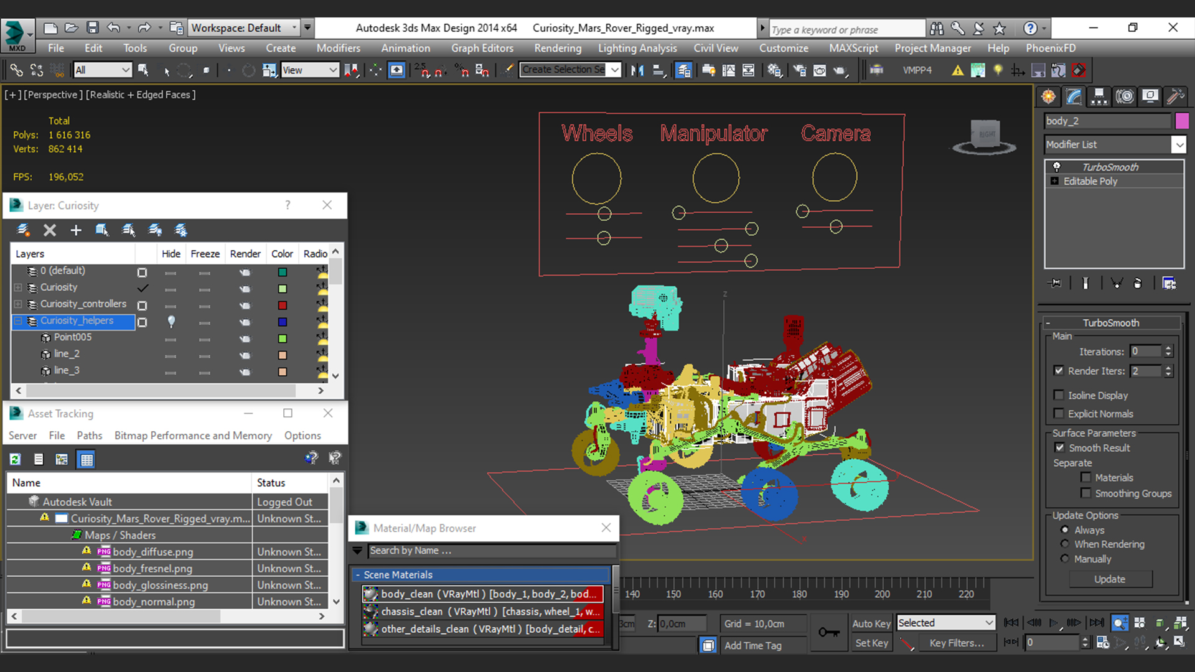This screenshot has height=672, width=1195.
Task: Open the Display command panel tab
Action: pos(1150,96)
